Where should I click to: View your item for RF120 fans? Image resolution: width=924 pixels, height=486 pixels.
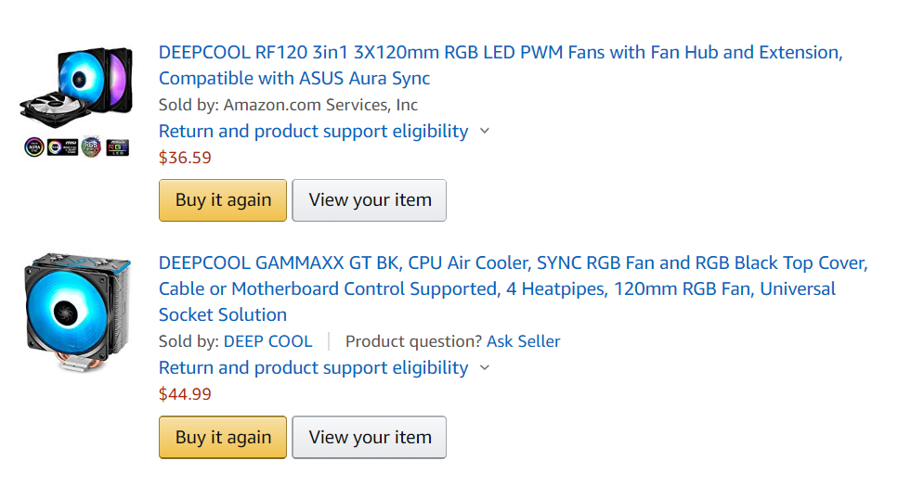[370, 200]
